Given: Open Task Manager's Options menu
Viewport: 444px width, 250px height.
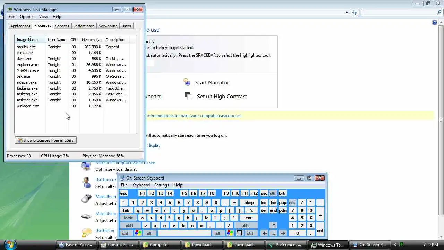Looking at the screenshot, I should (x=27, y=17).
